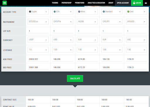Image resolution: width=150 pixels, height=107 pixels.
Task: Click Cent column contract size 100.00
Action: pyautogui.click(x=129, y=100)
